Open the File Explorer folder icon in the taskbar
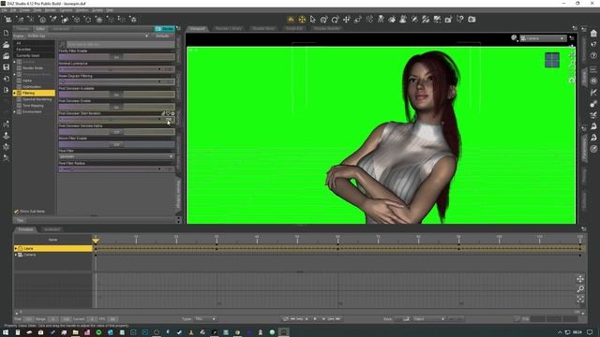This screenshot has width=600, height=337. [75, 332]
